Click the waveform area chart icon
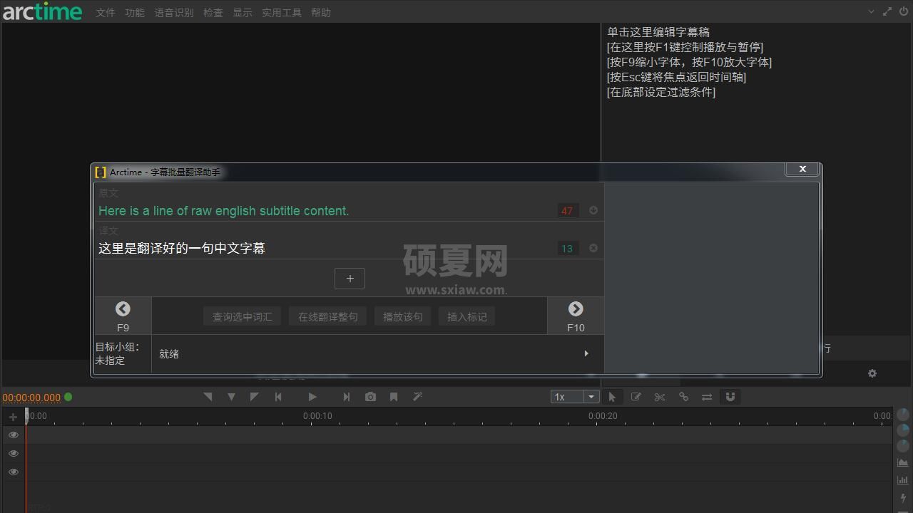Screen dimensions: 913x513 click(x=903, y=462)
